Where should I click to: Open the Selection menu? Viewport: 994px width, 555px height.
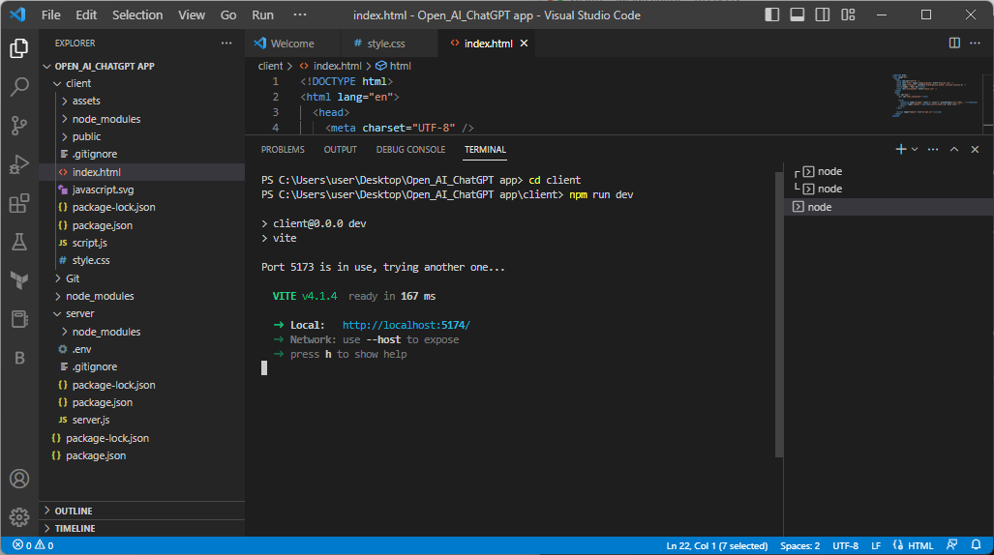click(x=137, y=15)
